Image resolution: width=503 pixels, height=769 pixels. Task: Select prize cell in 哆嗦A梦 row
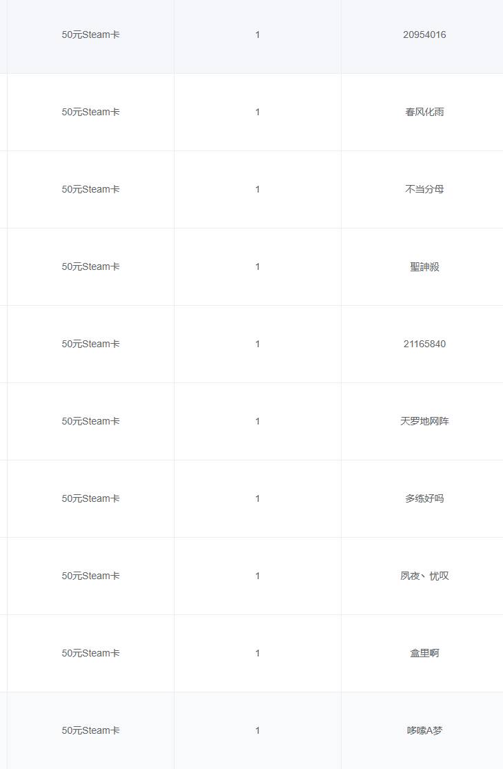[x=90, y=730]
